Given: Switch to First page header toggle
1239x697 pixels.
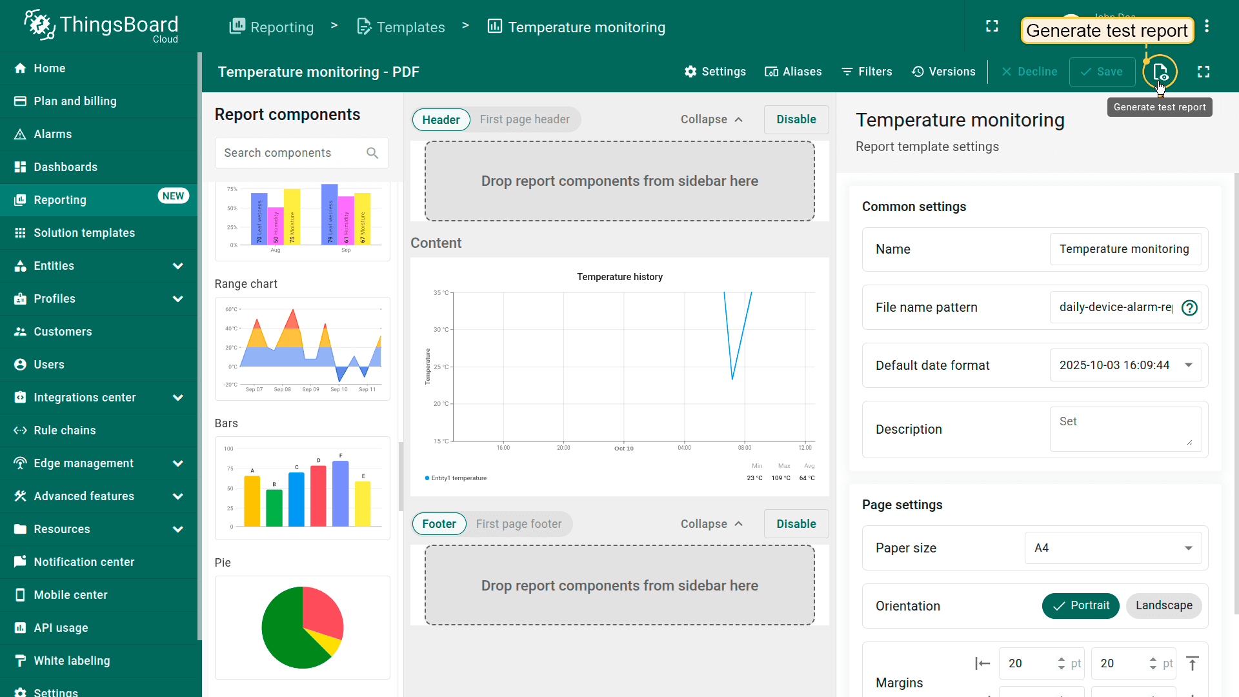Looking at the screenshot, I should pos(525,119).
